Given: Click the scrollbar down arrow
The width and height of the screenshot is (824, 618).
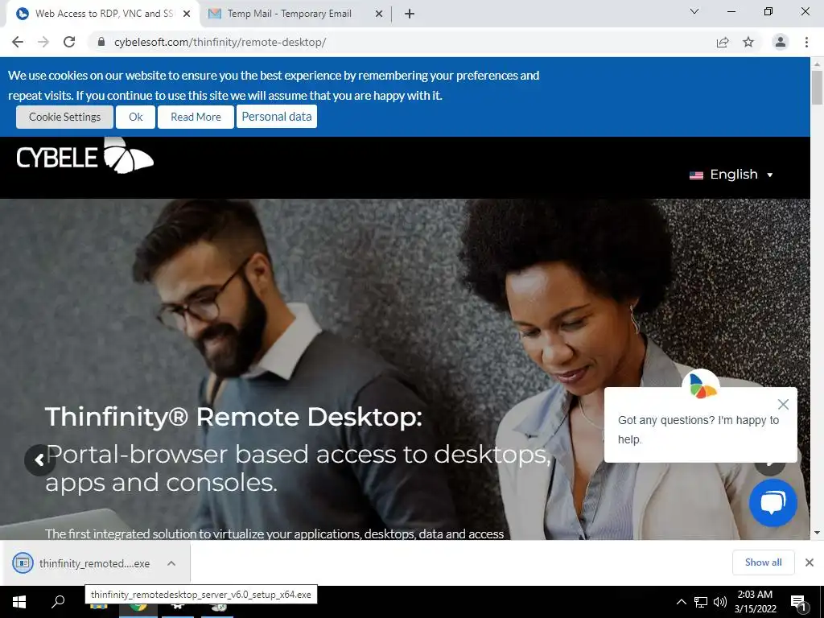Looking at the screenshot, I should (817, 533).
